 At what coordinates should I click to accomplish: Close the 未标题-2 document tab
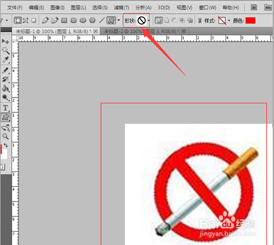pyautogui.click(x=184, y=31)
